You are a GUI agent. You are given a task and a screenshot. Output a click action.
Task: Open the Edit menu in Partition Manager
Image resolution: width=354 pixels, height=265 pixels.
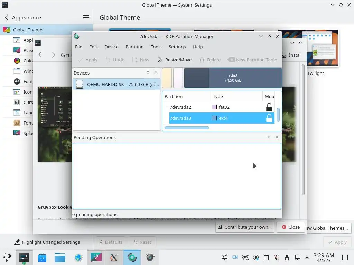[x=93, y=47]
